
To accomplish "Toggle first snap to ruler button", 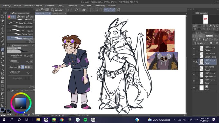I will (x=106, y=10).
